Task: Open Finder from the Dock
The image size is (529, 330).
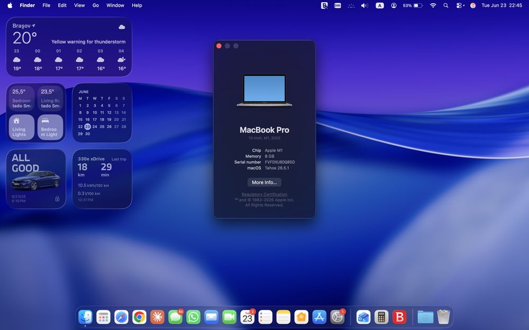Action: 85,317
